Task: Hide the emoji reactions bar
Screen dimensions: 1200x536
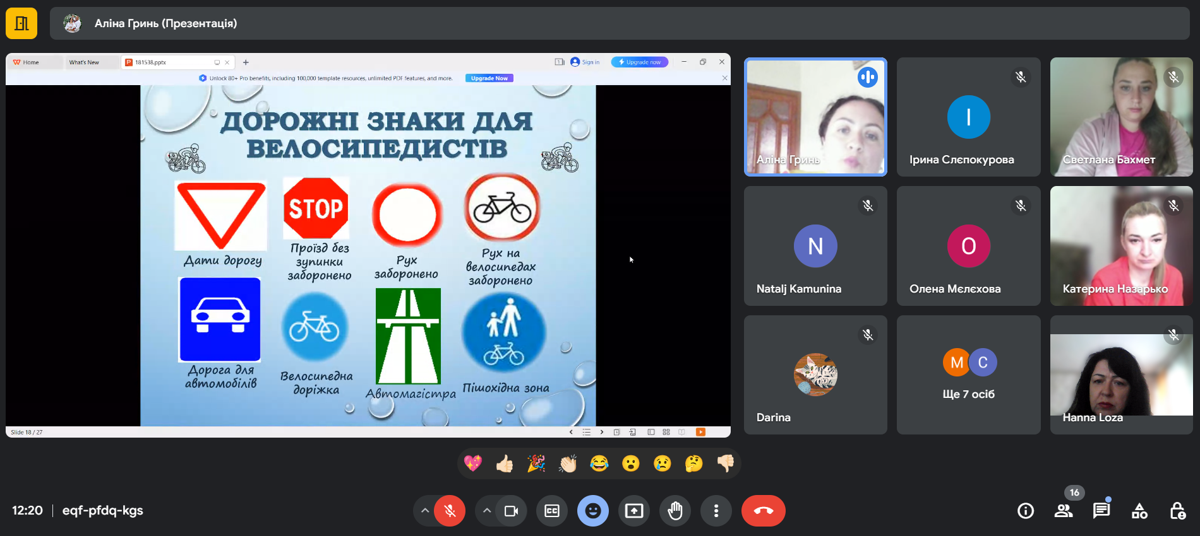Action: [x=592, y=511]
